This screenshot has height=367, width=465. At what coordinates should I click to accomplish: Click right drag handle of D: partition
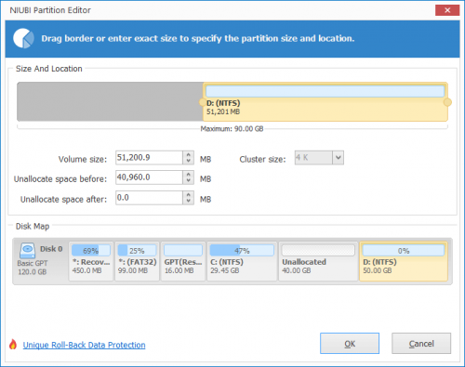[447, 102]
